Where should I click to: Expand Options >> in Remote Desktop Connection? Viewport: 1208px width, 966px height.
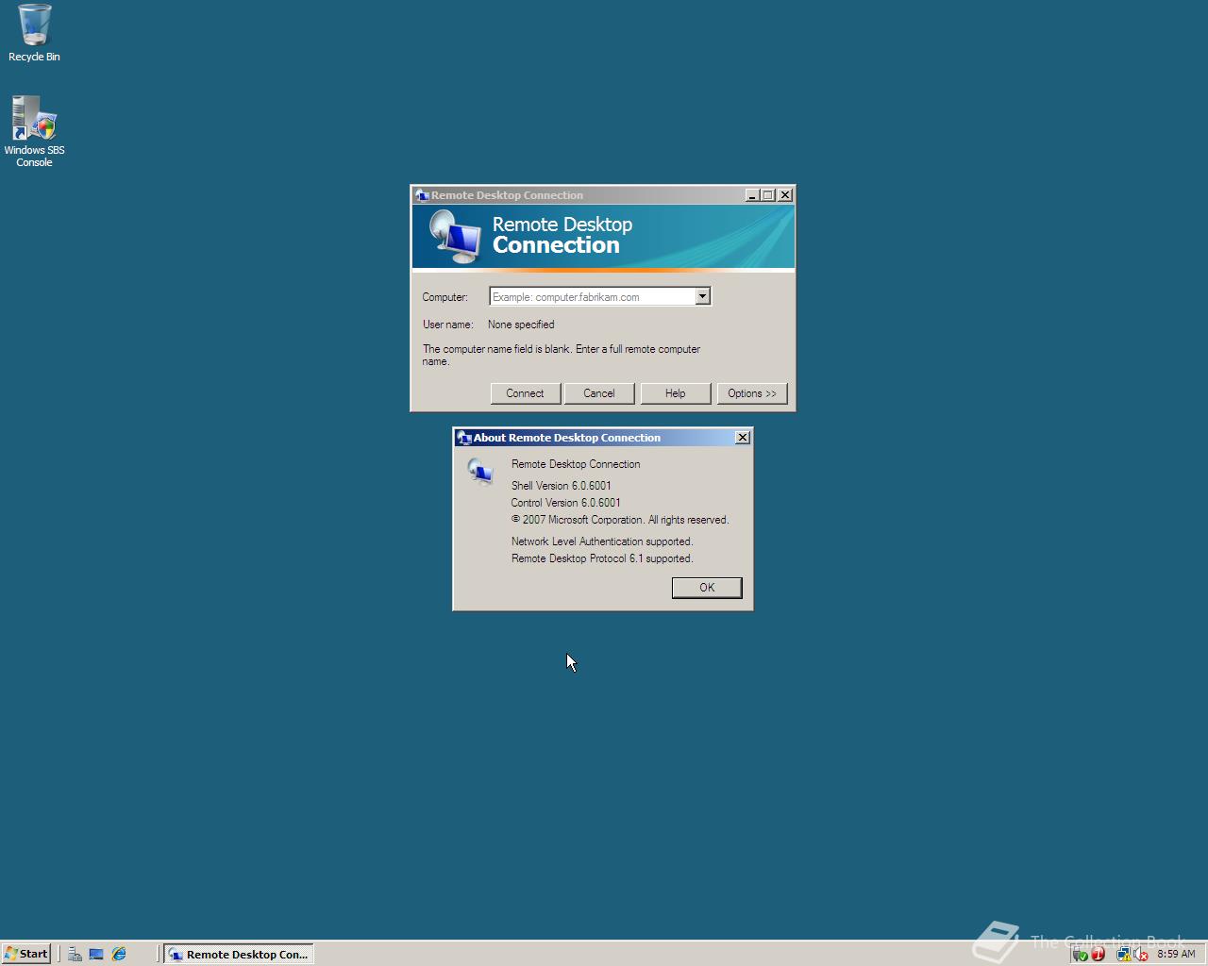click(752, 393)
